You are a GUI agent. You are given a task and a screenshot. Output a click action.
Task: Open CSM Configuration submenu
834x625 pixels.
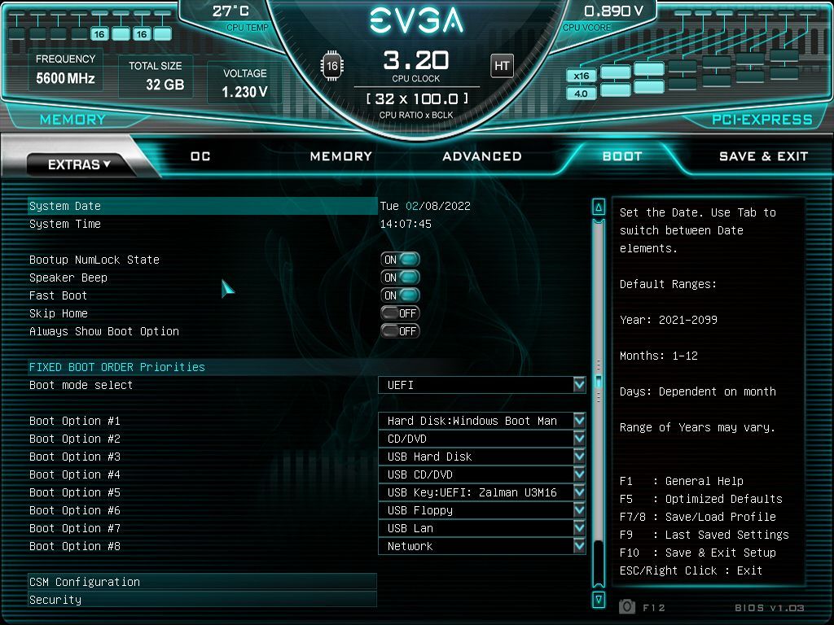202,581
